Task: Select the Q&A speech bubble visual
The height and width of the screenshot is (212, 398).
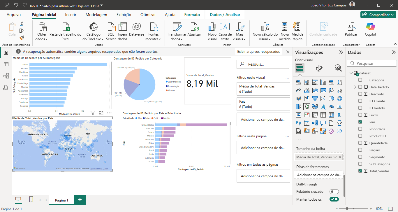Action: pos(323,123)
